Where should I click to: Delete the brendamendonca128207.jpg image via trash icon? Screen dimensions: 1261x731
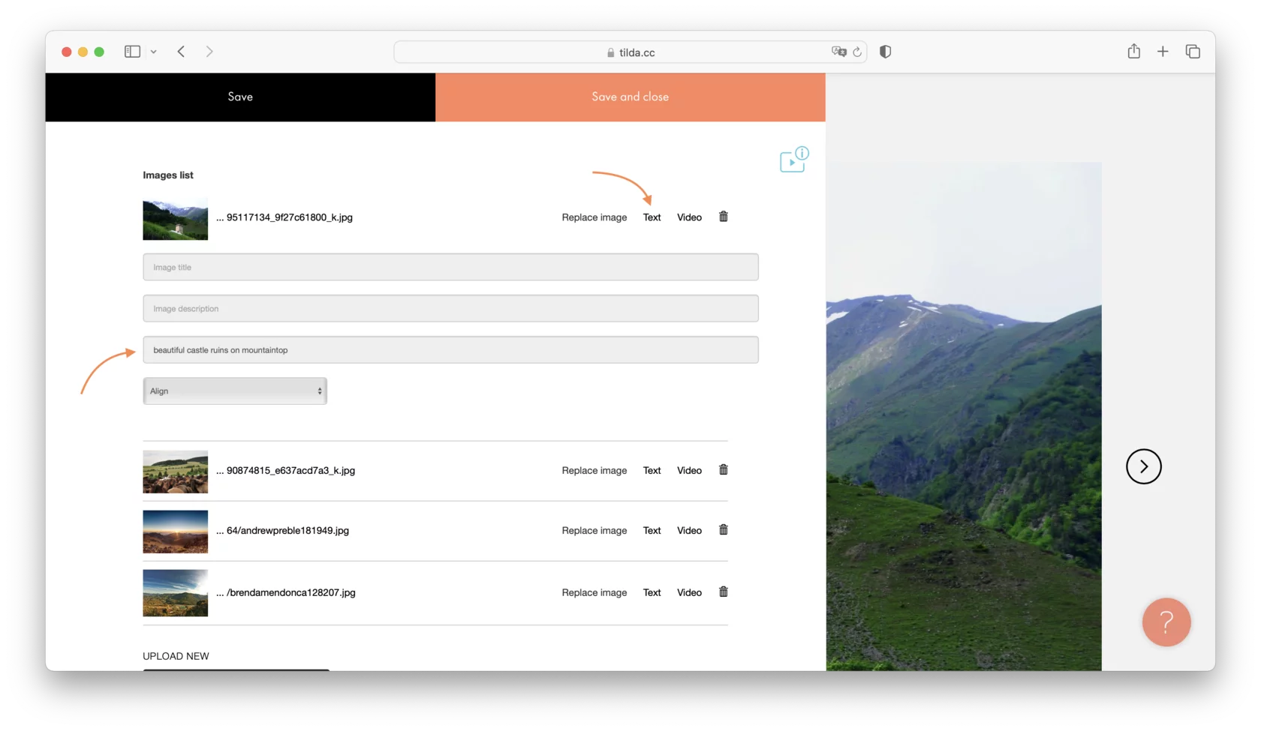[723, 592]
